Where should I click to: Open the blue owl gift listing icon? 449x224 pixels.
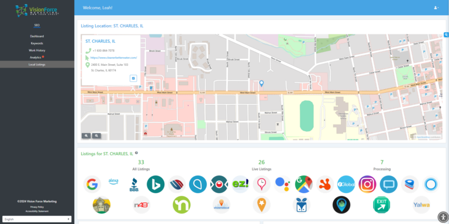tap(301, 205)
